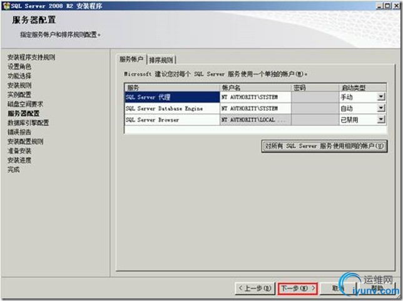Minimize the SQL Server installer window
The image size is (403, 301).
[x=380, y=6]
